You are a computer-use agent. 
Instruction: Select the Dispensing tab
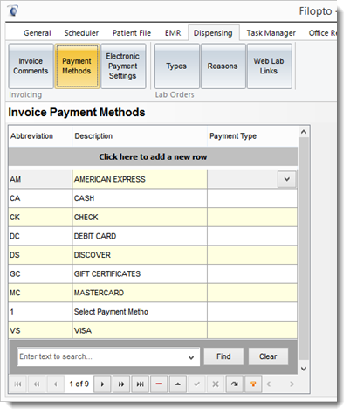pyautogui.click(x=213, y=33)
